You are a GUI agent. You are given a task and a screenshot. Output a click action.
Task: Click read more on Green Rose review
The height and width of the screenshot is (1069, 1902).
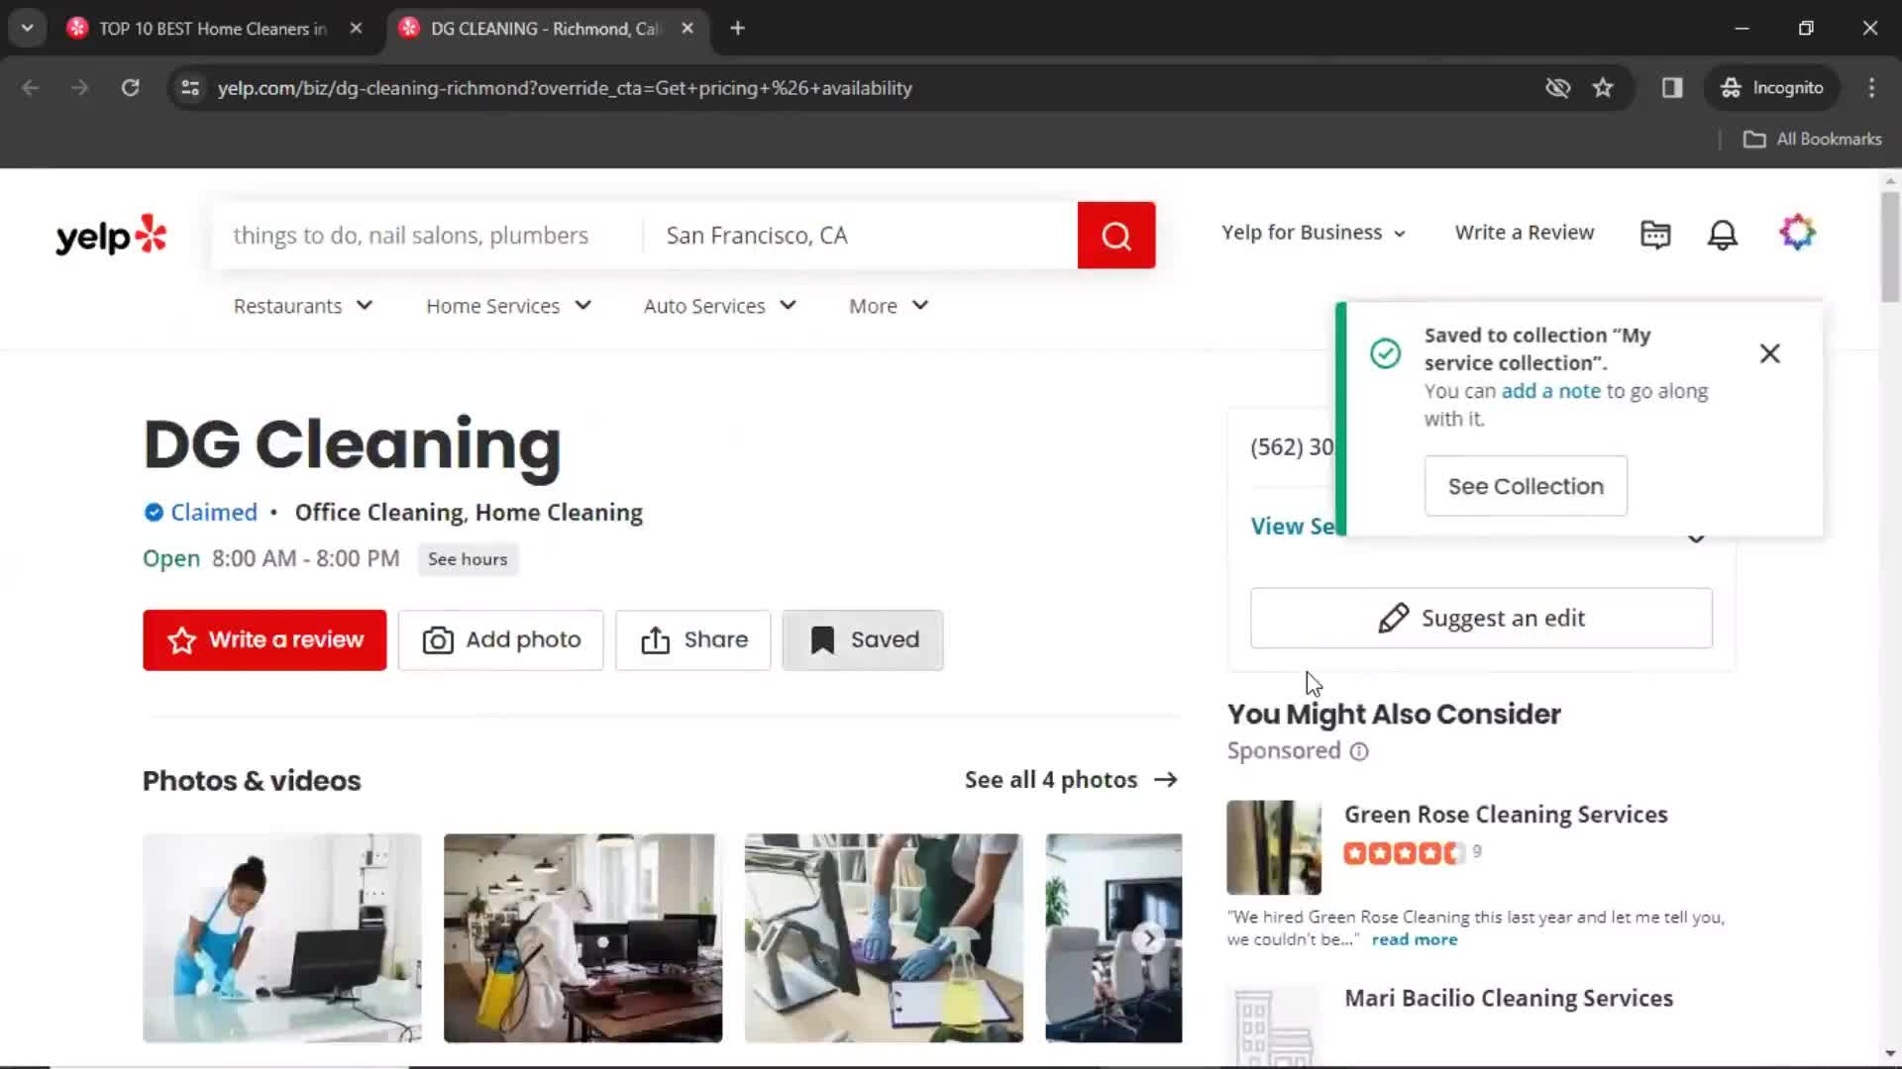pyautogui.click(x=1414, y=940)
